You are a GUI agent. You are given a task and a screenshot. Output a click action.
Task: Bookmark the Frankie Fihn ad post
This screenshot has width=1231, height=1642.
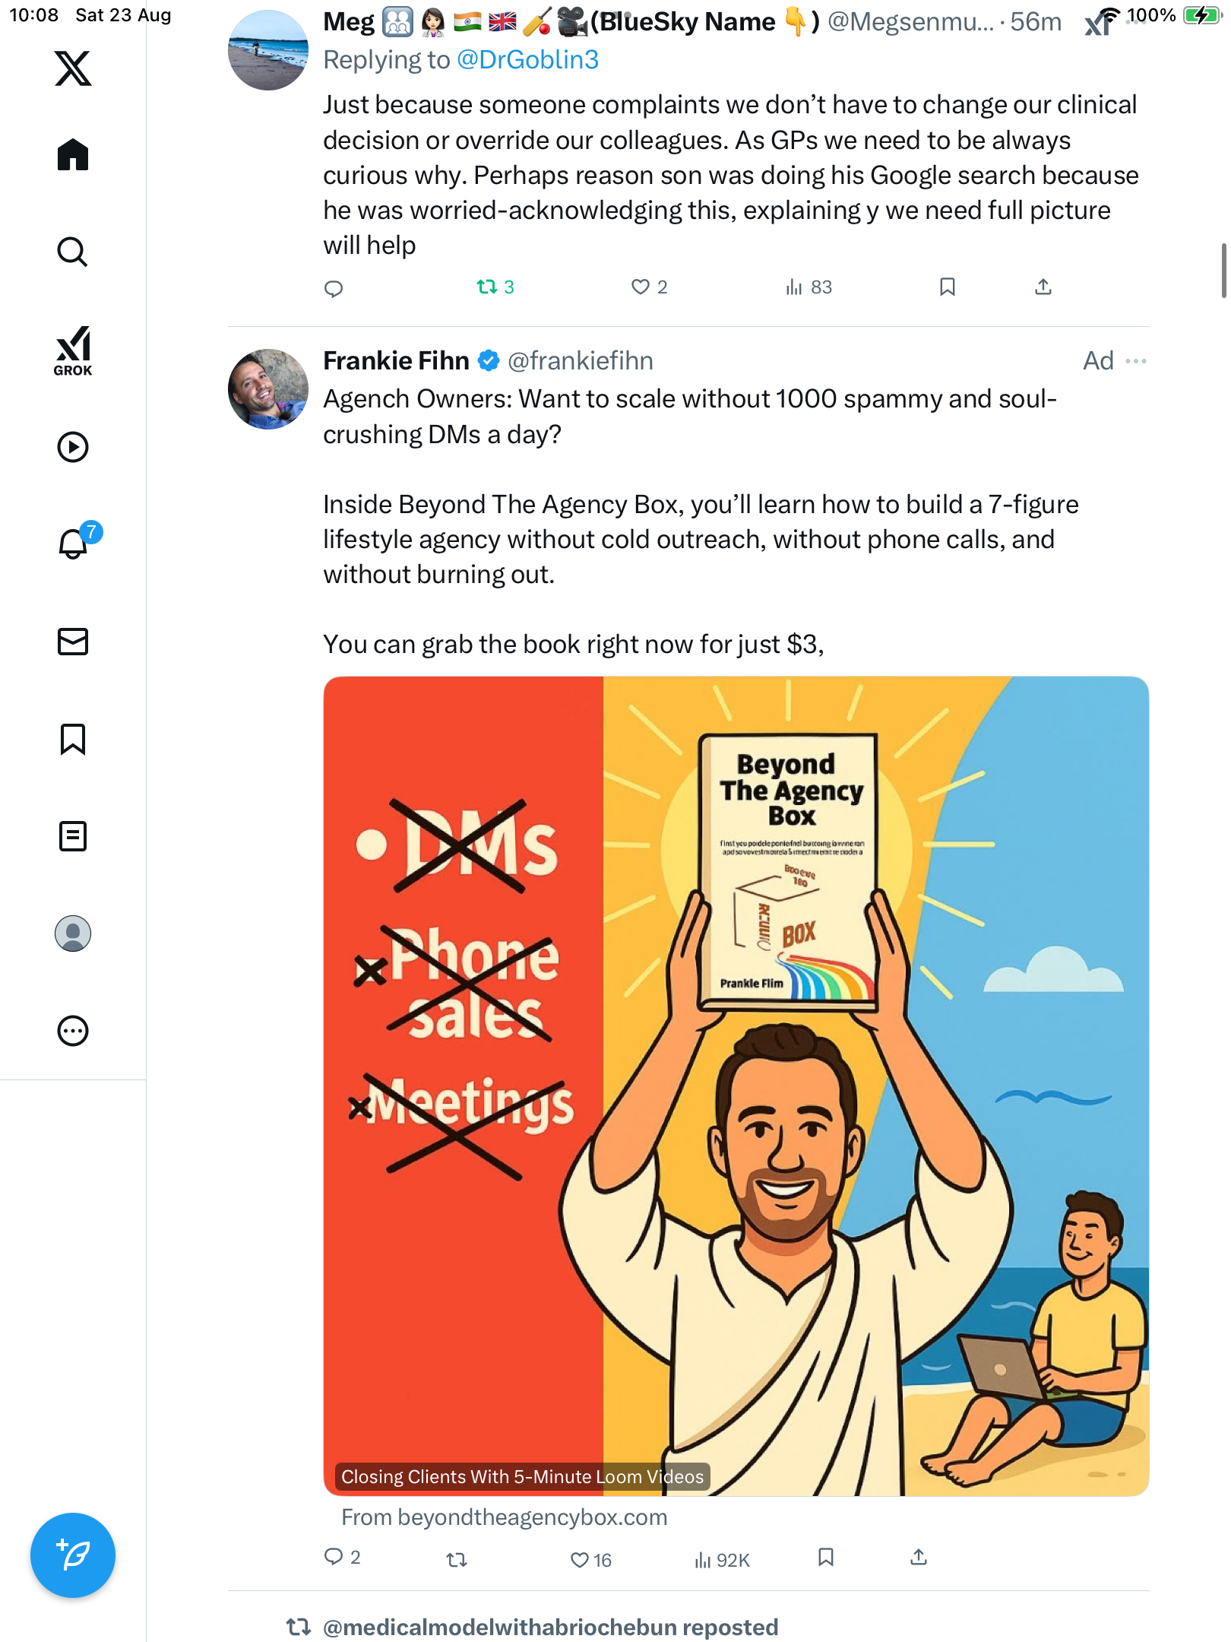coord(826,1558)
